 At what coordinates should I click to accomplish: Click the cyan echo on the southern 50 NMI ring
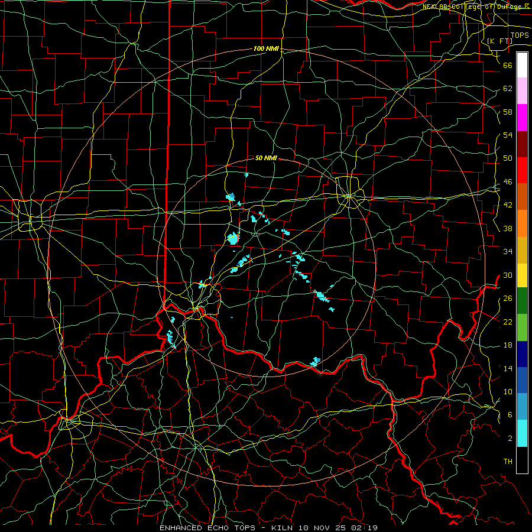click(315, 361)
